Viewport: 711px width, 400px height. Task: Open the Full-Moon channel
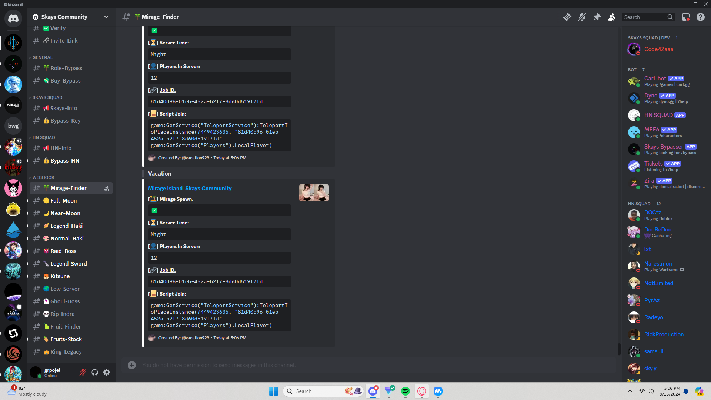[x=71, y=201]
